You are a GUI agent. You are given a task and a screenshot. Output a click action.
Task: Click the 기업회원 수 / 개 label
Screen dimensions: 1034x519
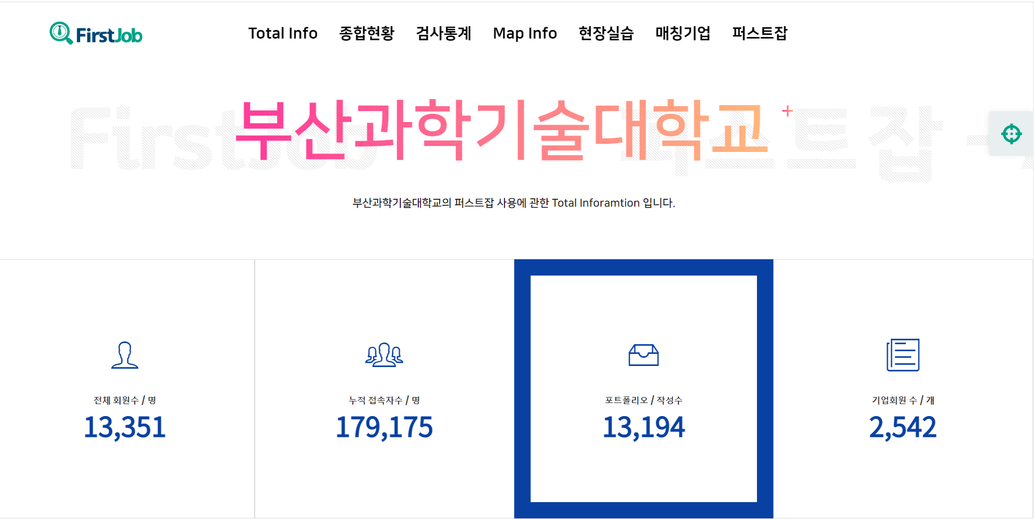click(903, 400)
